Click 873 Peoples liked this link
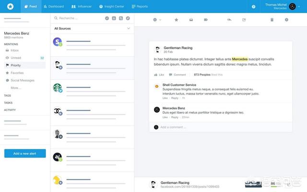 [x=208, y=75]
